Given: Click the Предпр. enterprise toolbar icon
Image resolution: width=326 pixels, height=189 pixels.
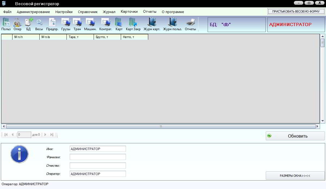Looking at the screenshot, I should [52, 24].
